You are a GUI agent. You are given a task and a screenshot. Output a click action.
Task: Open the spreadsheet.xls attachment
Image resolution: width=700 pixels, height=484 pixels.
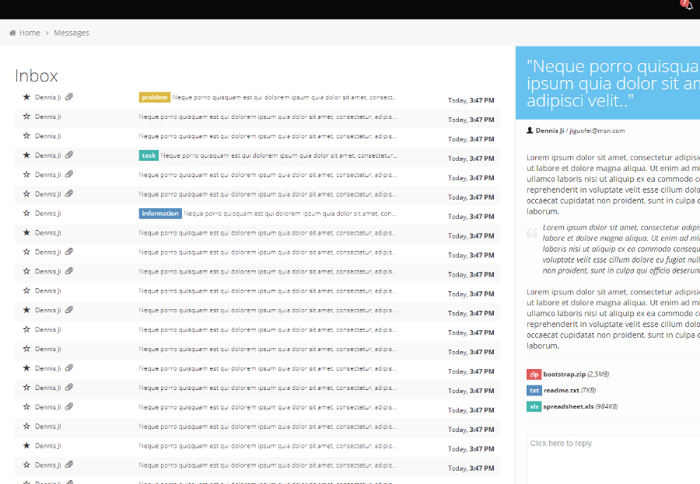569,406
